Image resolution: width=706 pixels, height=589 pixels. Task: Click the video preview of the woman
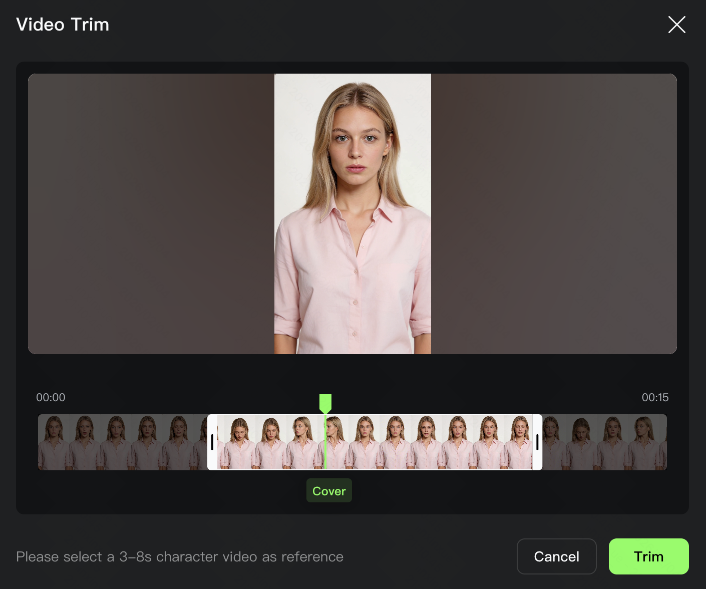(x=352, y=214)
